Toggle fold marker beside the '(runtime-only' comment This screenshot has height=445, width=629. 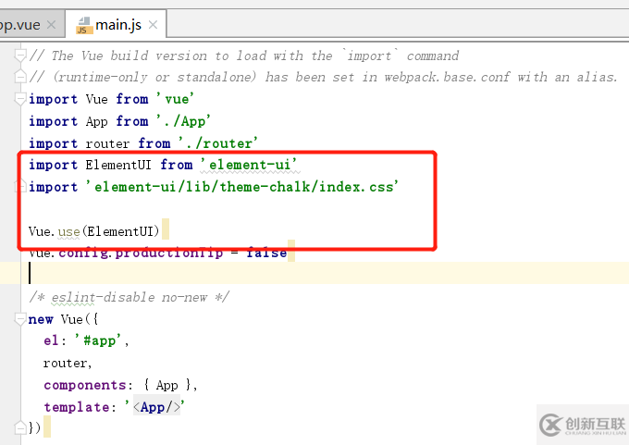click(x=20, y=77)
